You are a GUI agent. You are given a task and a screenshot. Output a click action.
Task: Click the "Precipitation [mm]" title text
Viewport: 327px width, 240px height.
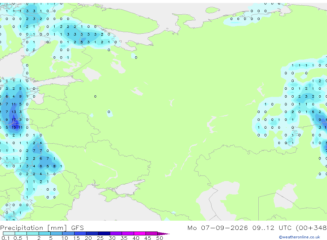(34, 228)
